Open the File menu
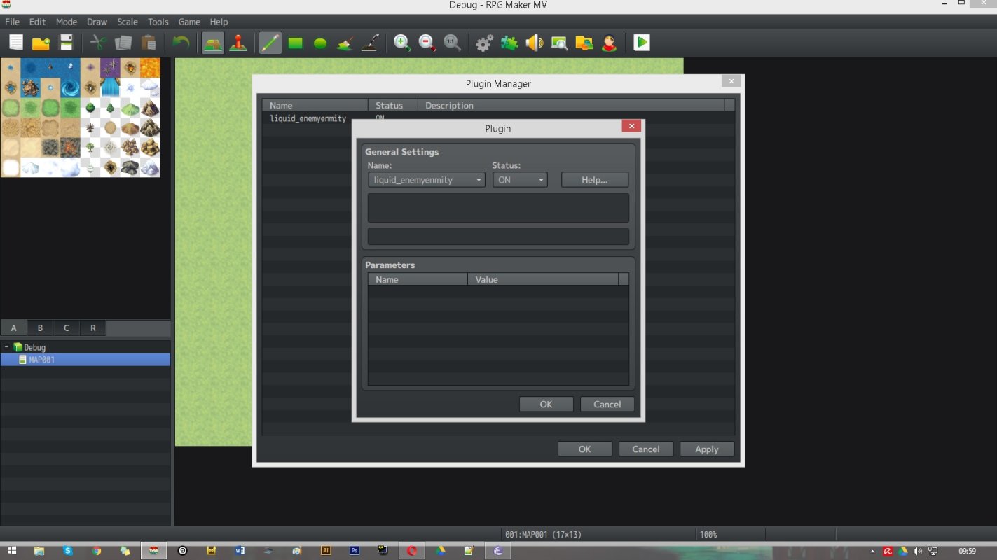The width and height of the screenshot is (997, 560). (x=13, y=22)
